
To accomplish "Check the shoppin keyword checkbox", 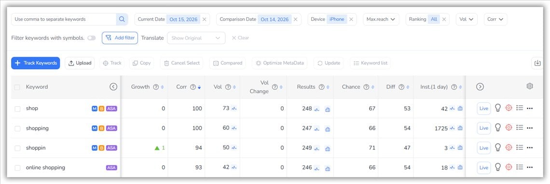I will point(17,148).
